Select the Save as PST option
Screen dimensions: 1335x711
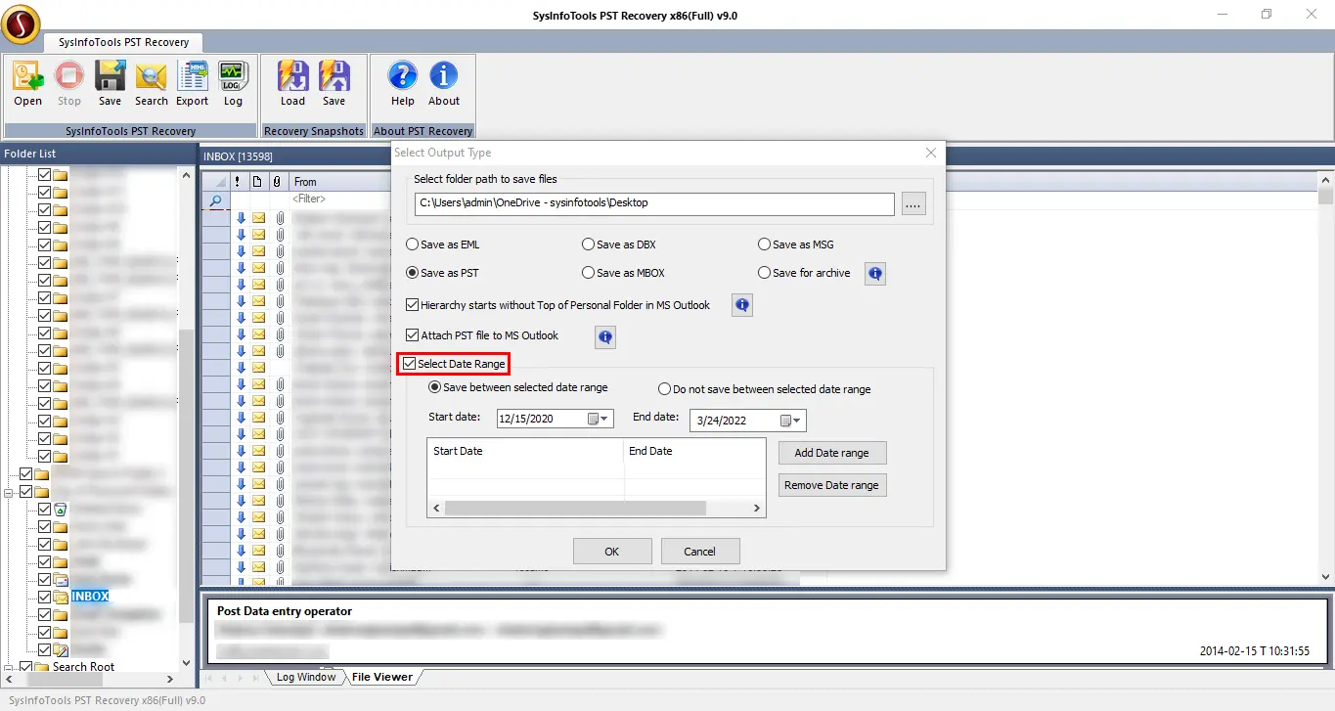pyautogui.click(x=442, y=273)
